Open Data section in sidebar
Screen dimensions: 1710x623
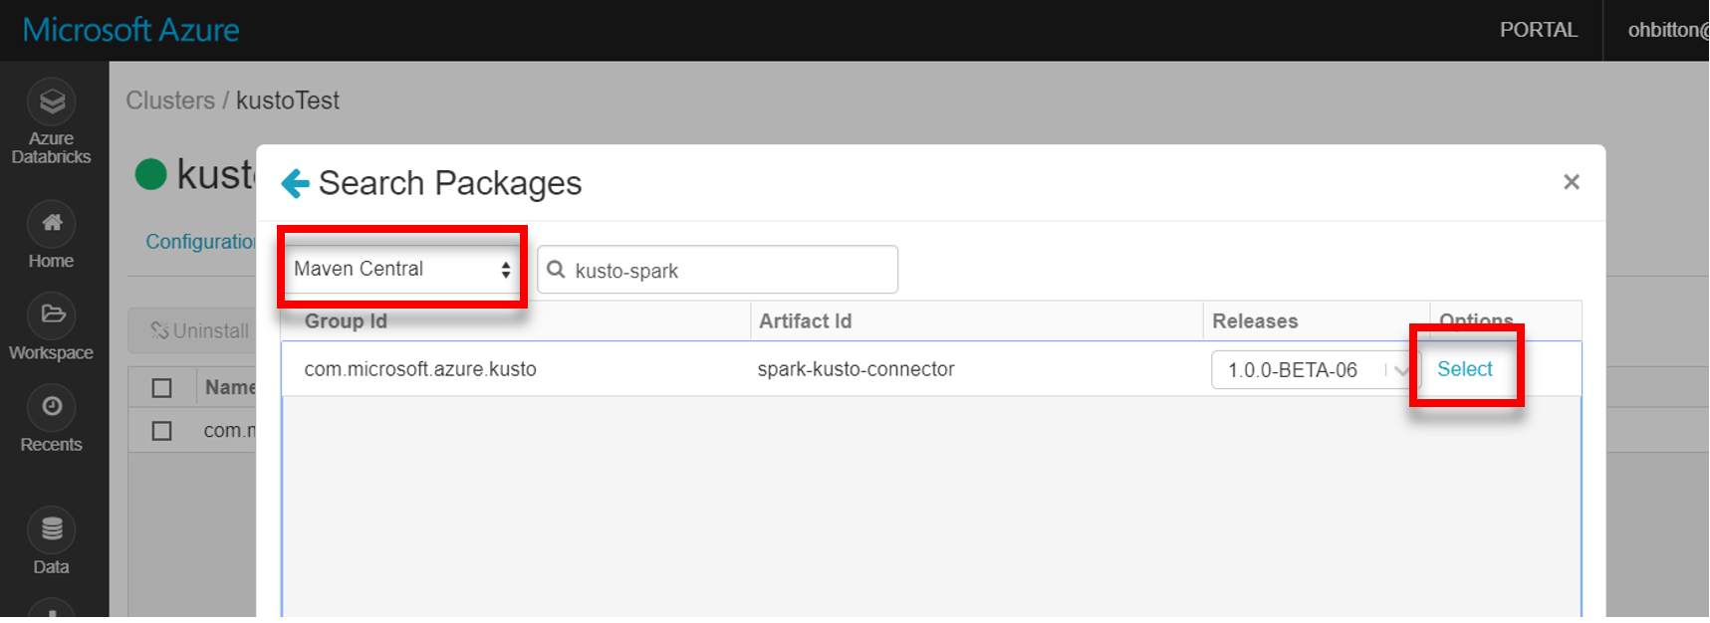(52, 529)
